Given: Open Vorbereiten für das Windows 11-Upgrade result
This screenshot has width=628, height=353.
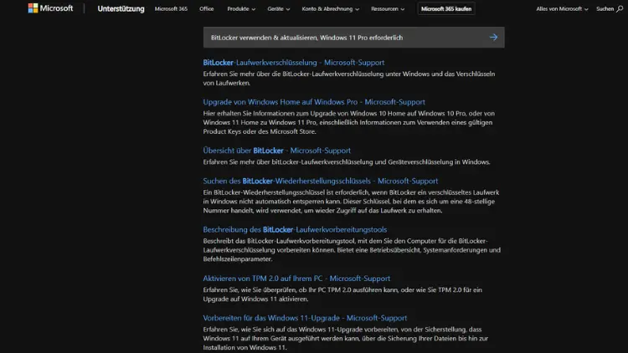Looking at the screenshot, I should 305,318.
